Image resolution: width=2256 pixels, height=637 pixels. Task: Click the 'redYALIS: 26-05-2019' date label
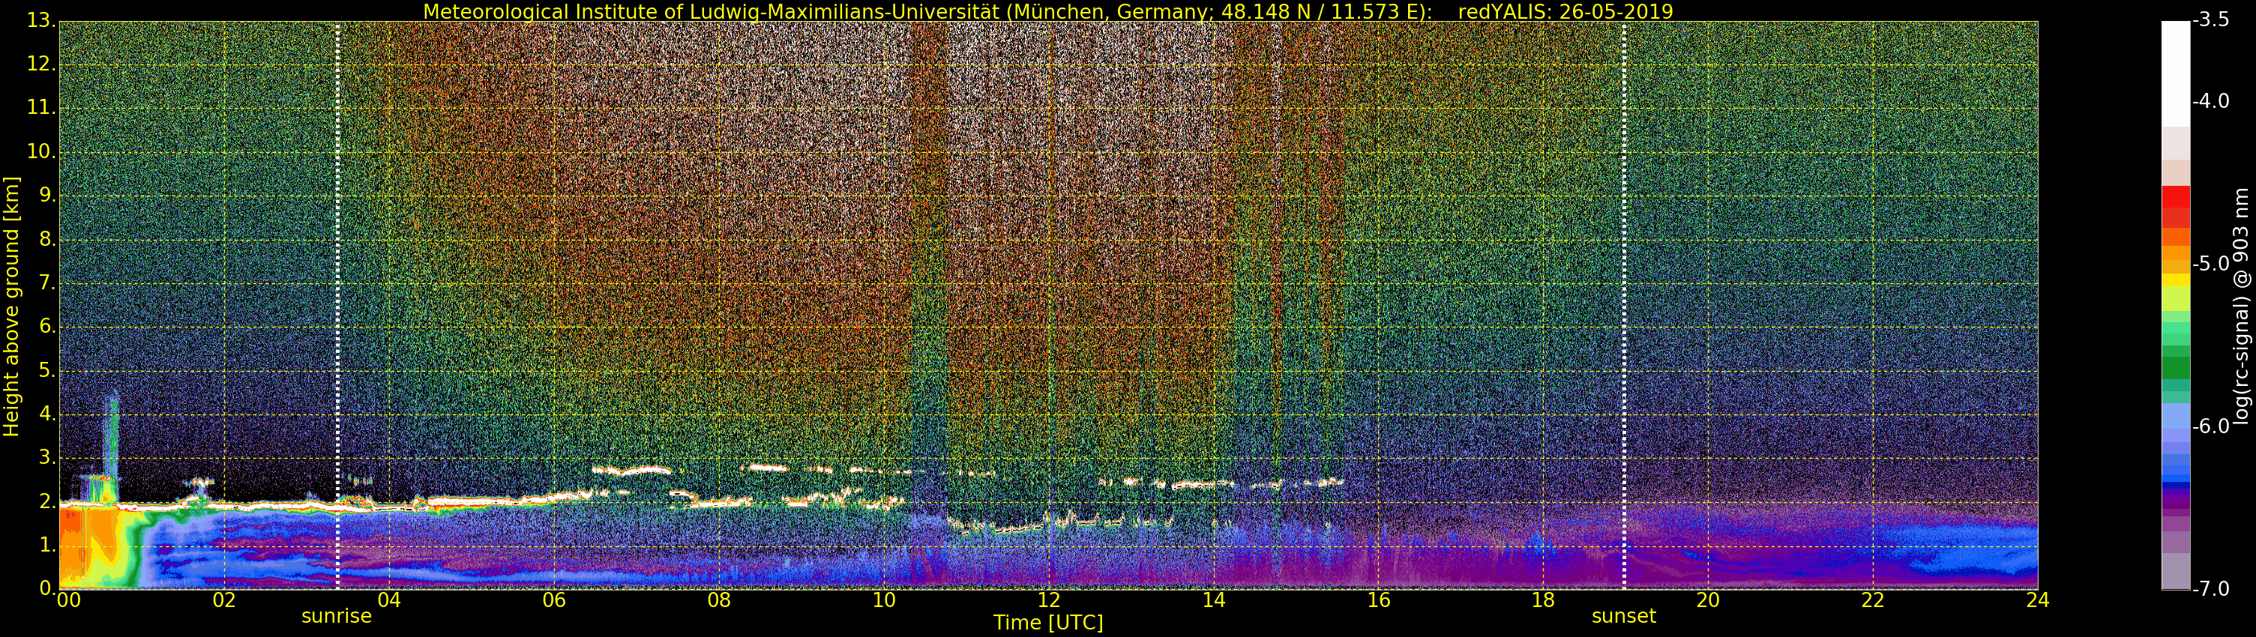(x=1566, y=11)
